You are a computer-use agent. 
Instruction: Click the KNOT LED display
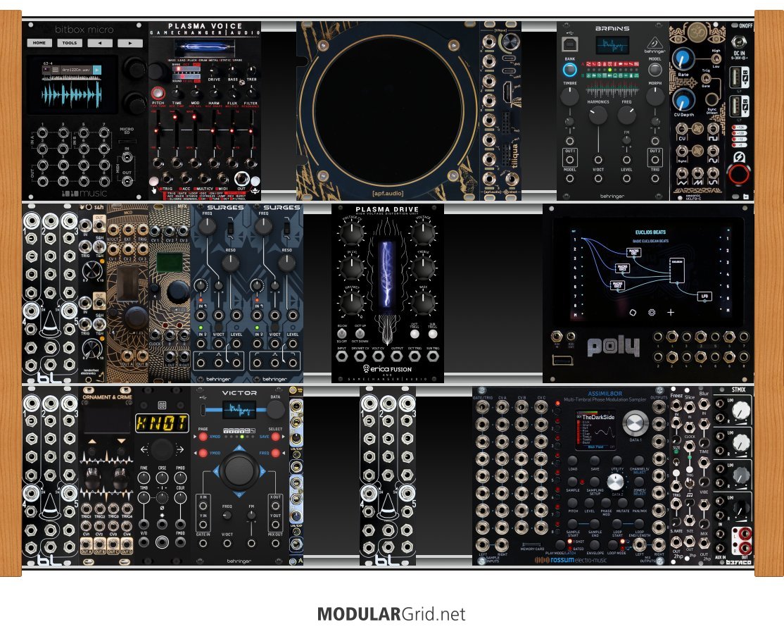pos(162,423)
